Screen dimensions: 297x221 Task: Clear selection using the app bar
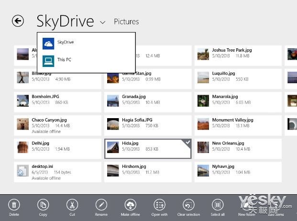pyautogui.click(x=188, y=207)
